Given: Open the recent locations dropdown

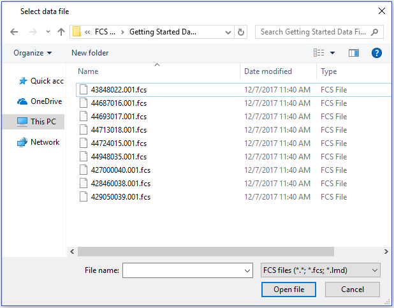Looking at the screenshot, I should click(48, 32).
